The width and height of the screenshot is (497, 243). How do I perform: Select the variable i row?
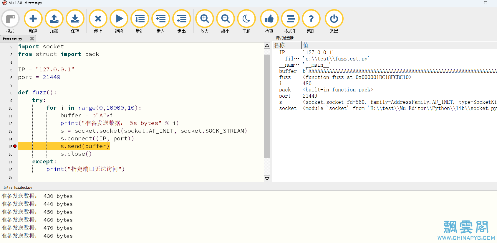point(385,83)
